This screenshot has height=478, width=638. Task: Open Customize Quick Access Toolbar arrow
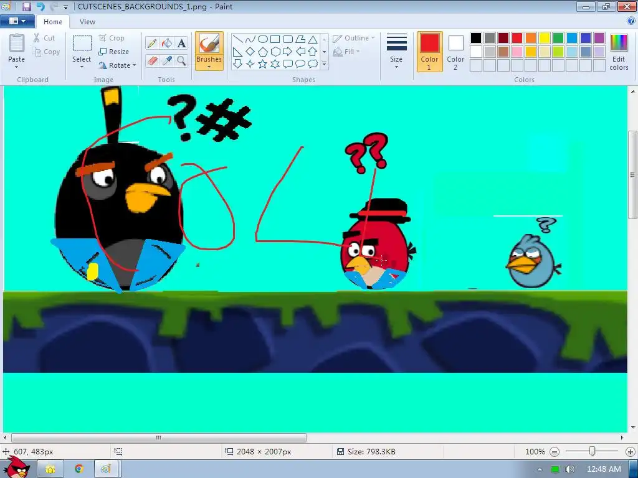pyautogui.click(x=65, y=7)
